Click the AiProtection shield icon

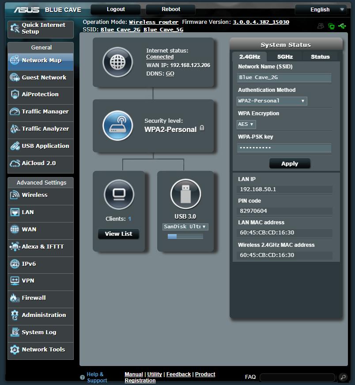[x=15, y=94]
